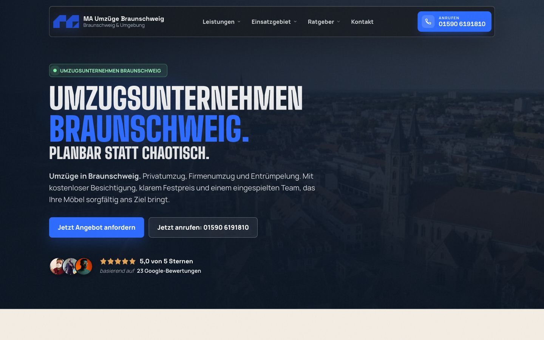Click the phone icon in the call button
The width and height of the screenshot is (544, 340).
tap(428, 22)
